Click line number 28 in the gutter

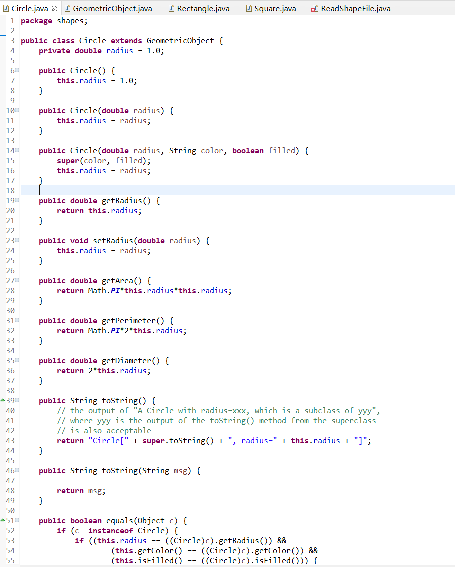click(x=11, y=290)
